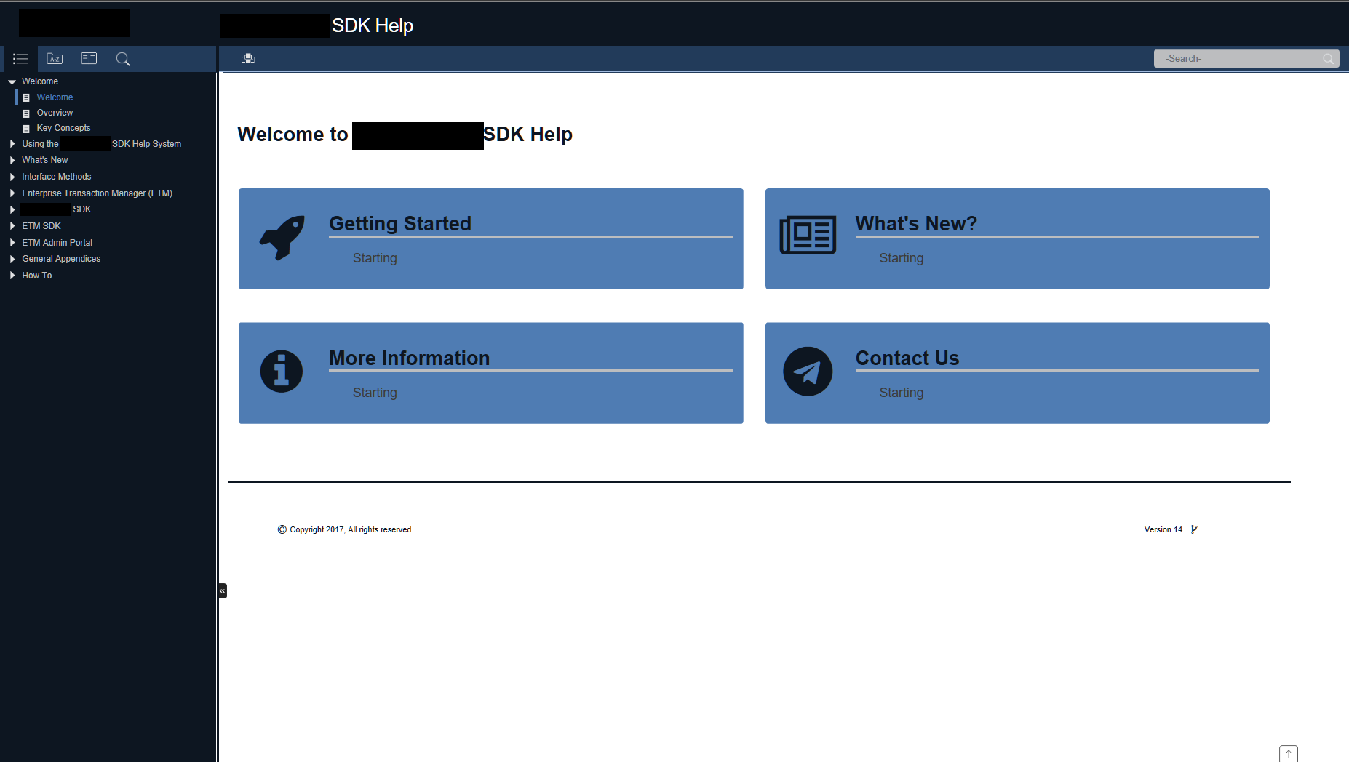This screenshot has width=1349, height=762.
Task: Click the scroll-to-top arrow button
Action: (1288, 754)
